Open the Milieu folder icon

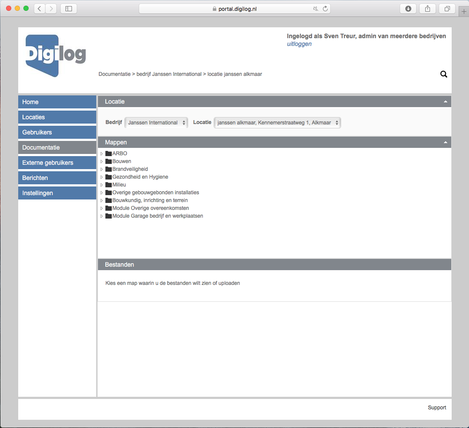108,184
